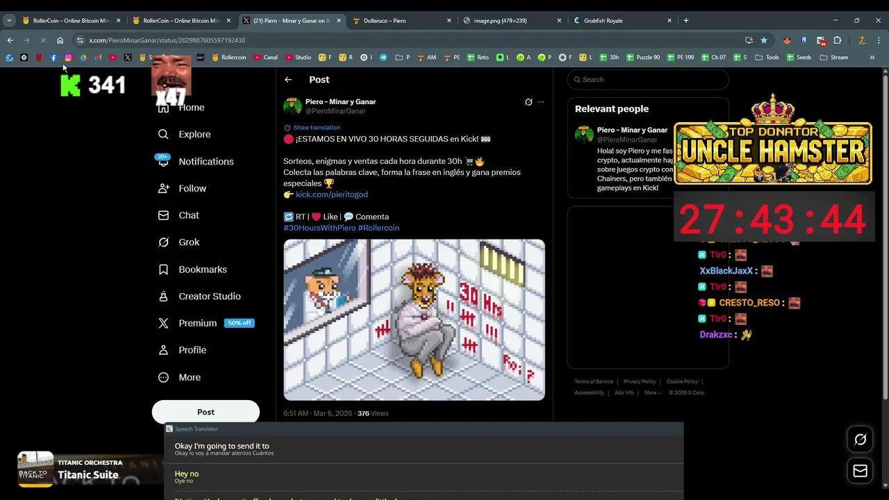The width and height of the screenshot is (889, 500).
Task: Click the Privacy Policy footer link
Action: tap(640, 381)
